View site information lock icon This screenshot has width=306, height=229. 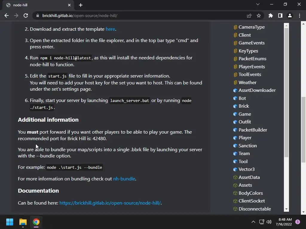click(38, 16)
